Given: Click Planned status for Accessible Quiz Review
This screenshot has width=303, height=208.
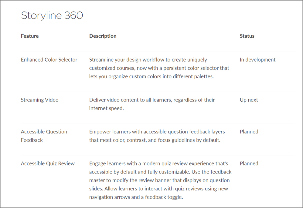Looking at the screenshot, I should (249, 163).
